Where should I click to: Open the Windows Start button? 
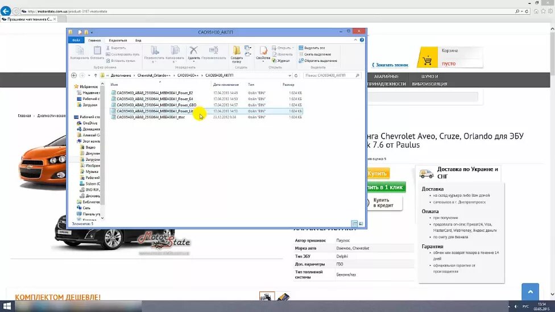(x=7, y=306)
